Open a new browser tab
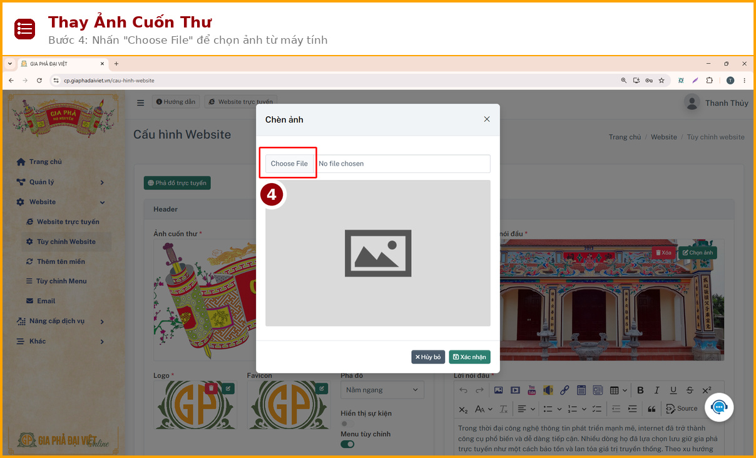This screenshot has height=458, width=756. click(x=116, y=64)
